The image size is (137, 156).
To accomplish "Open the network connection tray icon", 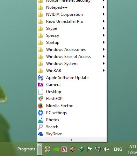I will pos(98,149).
